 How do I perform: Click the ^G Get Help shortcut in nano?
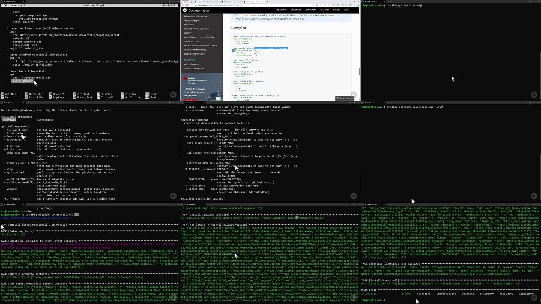point(9,94)
